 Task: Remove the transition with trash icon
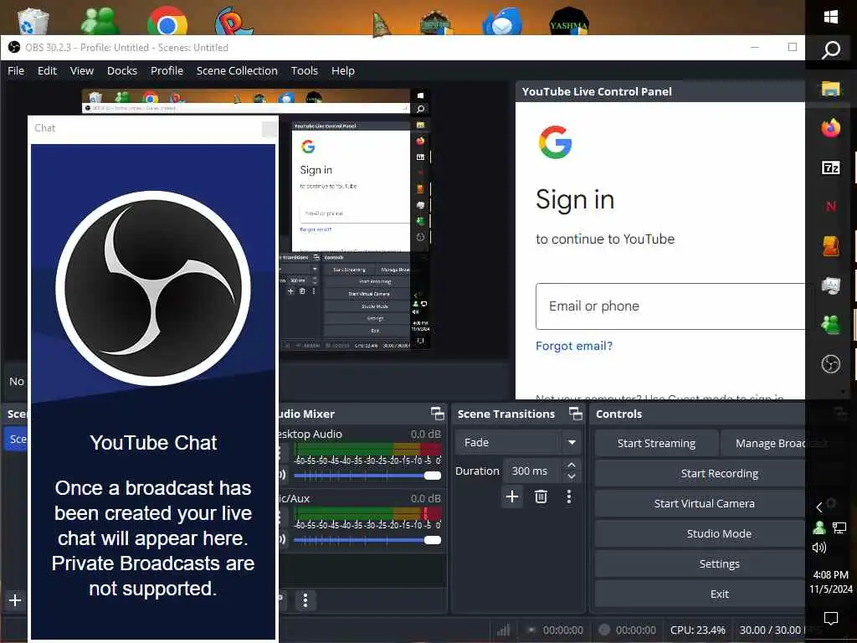click(541, 496)
